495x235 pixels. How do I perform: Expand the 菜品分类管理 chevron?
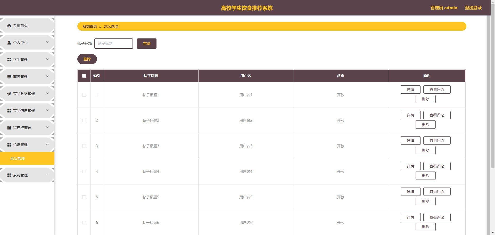pyautogui.click(x=47, y=93)
